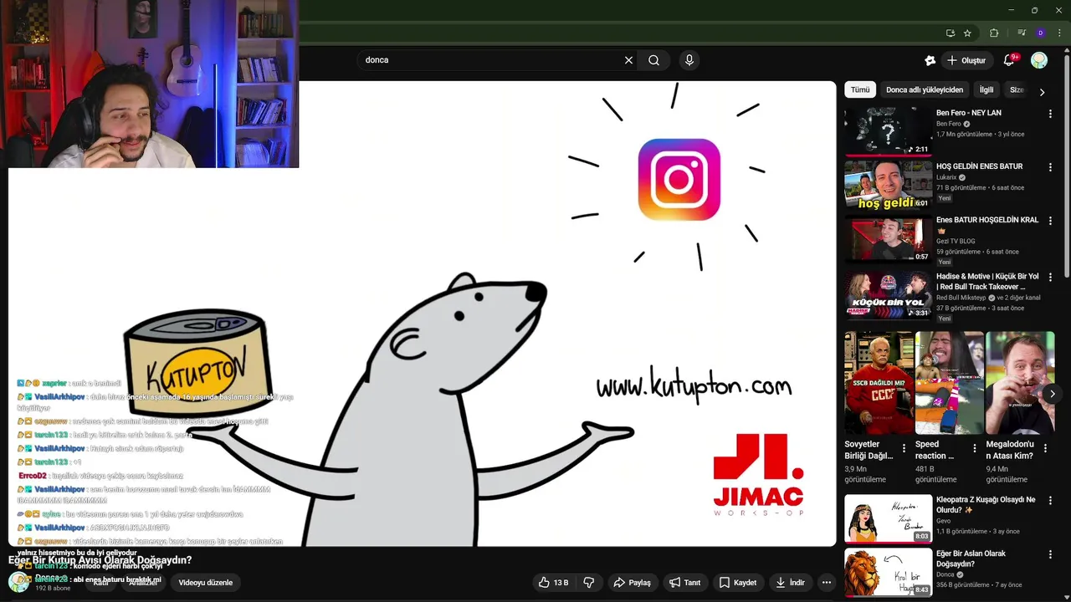Click the magnifier search button
1071x602 pixels.
click(653, 60)
